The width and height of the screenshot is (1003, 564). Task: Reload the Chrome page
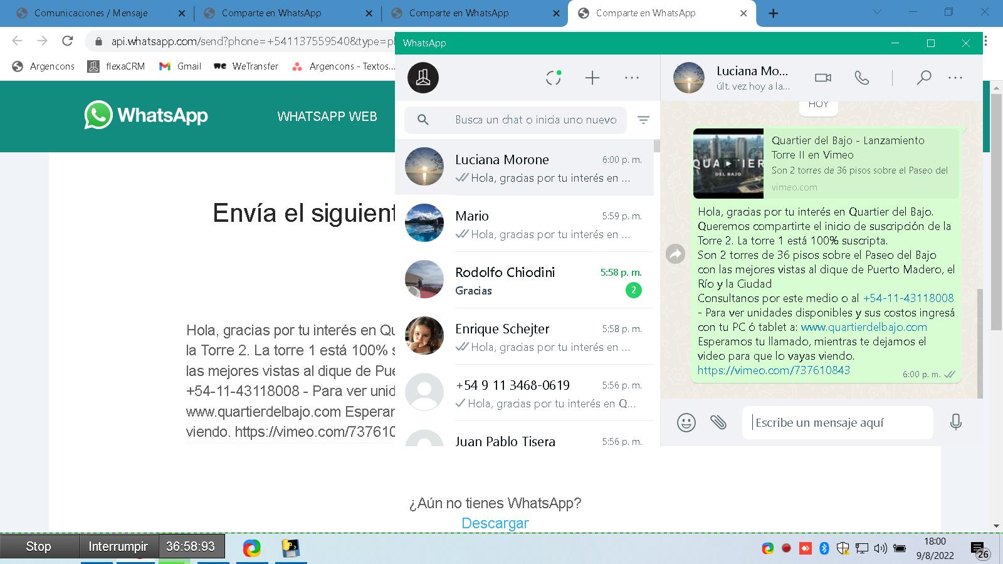point(68,41)
